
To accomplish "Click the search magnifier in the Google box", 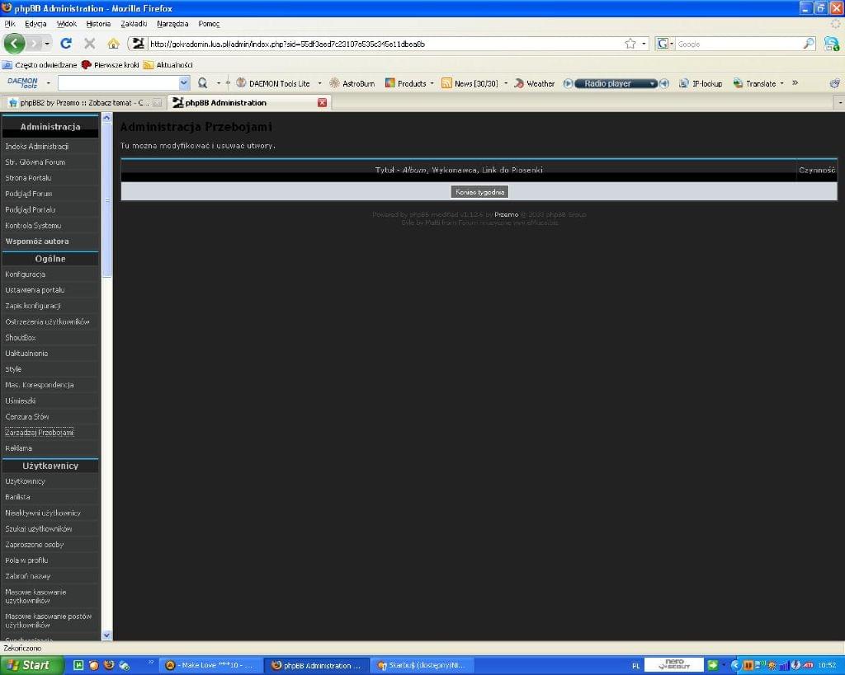I will (809, 44).
